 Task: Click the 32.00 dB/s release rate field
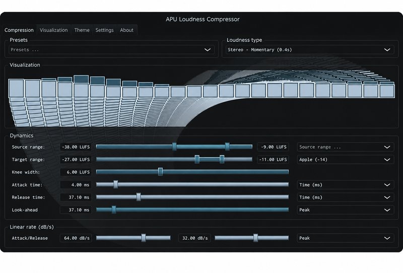(195, 238)
